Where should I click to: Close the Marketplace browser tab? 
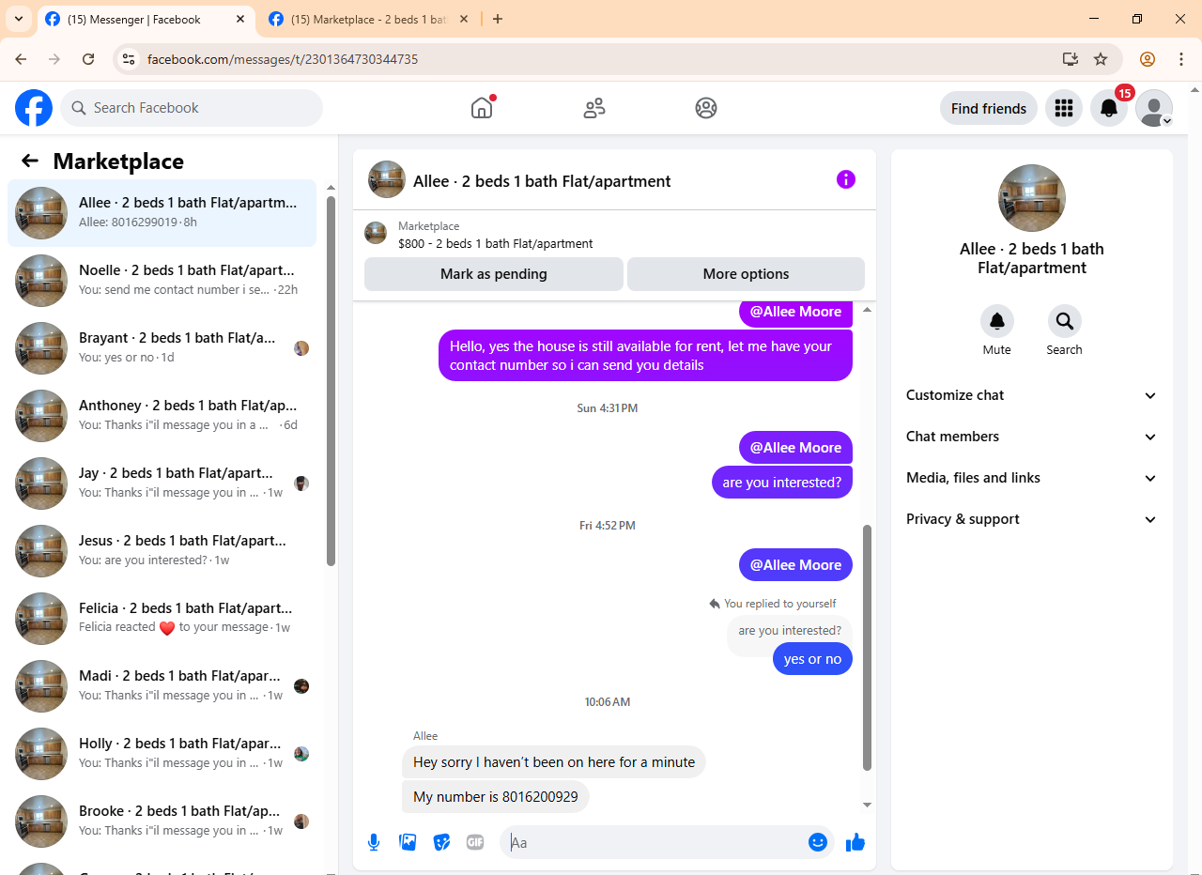click(464, 19)
